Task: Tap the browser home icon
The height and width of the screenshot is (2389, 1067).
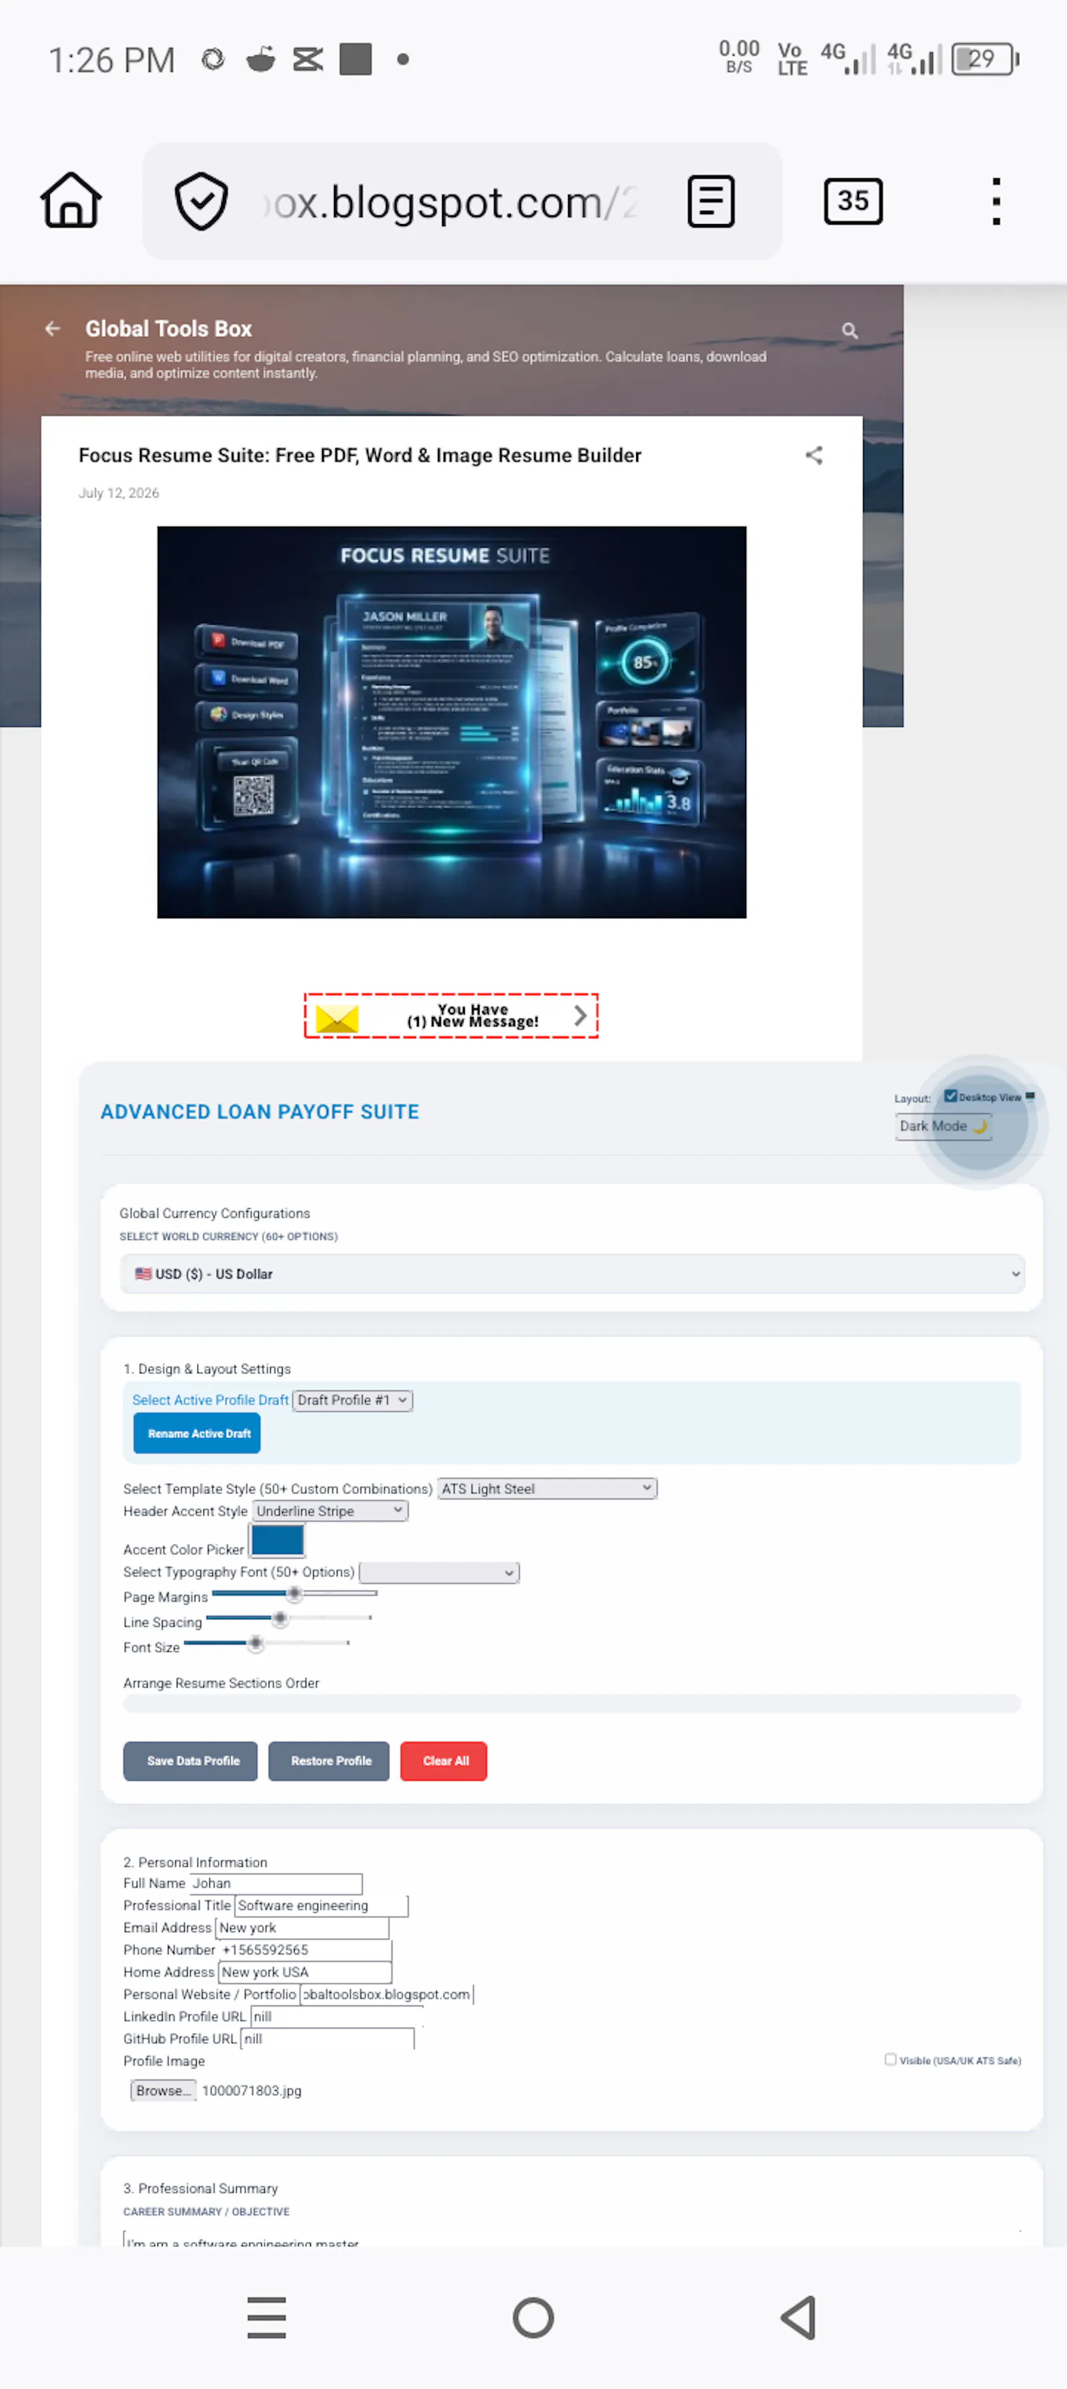Action: (71, 200)
